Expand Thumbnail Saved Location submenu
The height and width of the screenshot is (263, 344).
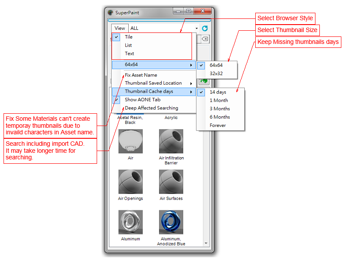pos(154,83)
